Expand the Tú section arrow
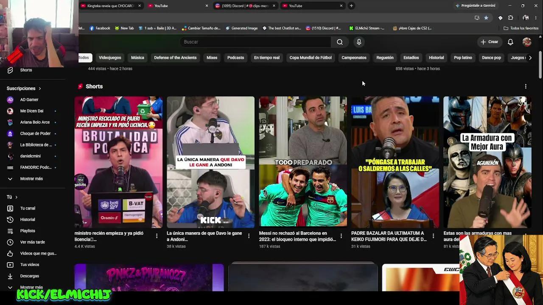This screenshot has width=543, height=305. click(17, 197)
